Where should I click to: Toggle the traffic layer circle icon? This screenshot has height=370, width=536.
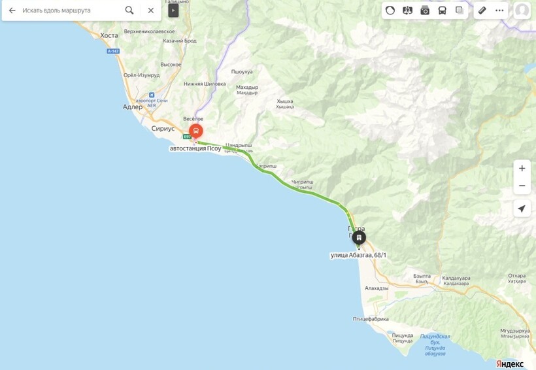[x=390, y=10]
